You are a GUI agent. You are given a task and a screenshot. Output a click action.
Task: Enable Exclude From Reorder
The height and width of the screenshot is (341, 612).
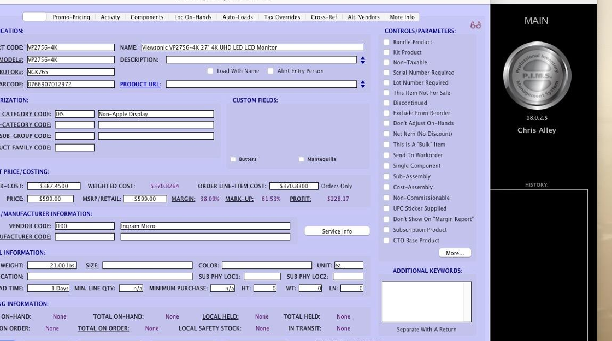pos(386,113)
